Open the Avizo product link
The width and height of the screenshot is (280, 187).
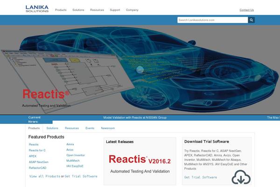[x=70, y=150]
